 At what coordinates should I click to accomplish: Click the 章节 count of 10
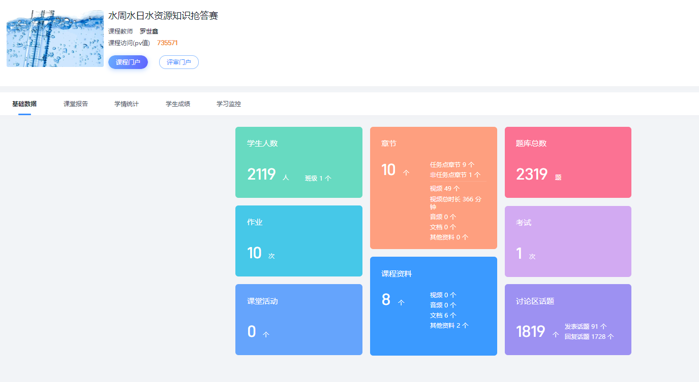click(388, 170)
